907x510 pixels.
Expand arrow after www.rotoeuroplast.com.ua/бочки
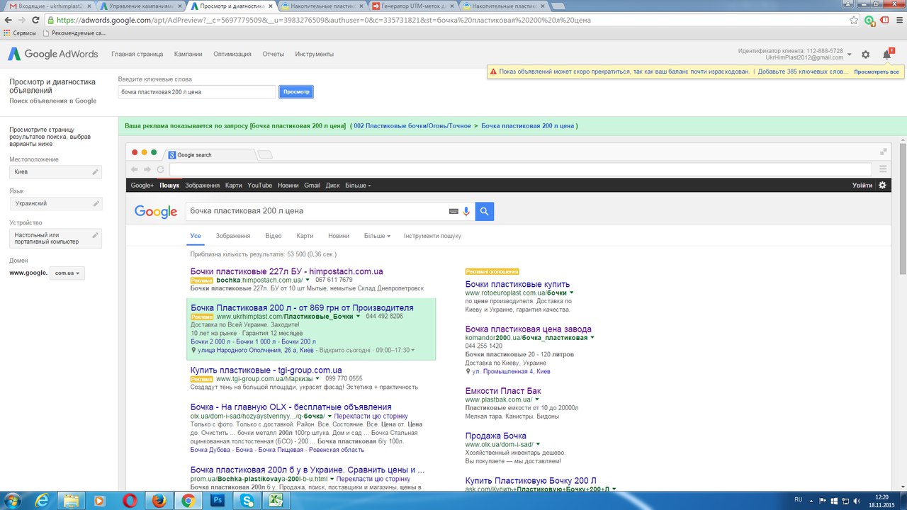click(x=571, y=293)
